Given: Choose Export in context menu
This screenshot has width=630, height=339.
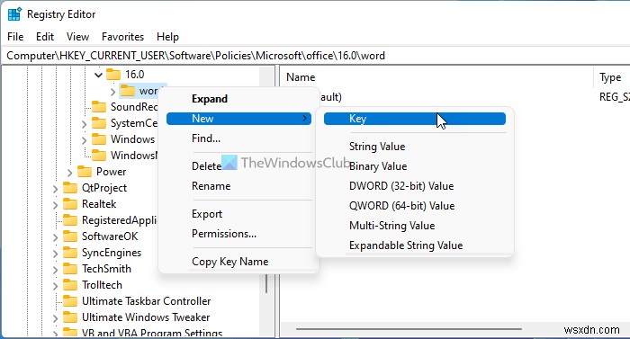Looking at the screenshot, I should (207, 214).
